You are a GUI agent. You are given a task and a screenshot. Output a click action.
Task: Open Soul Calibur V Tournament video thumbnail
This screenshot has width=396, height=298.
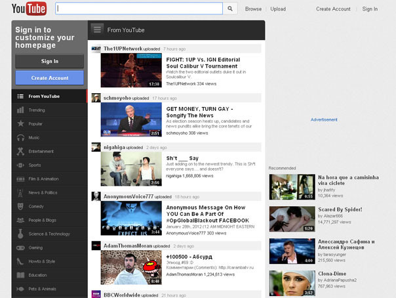pyautogui.click(x=131, y=70)
